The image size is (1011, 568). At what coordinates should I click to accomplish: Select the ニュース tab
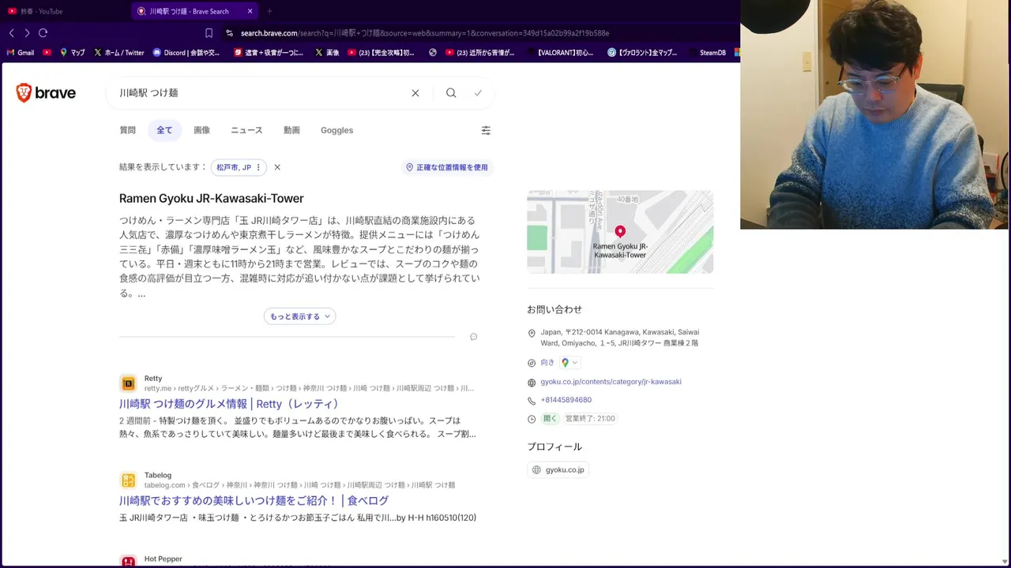pos(246,130)
